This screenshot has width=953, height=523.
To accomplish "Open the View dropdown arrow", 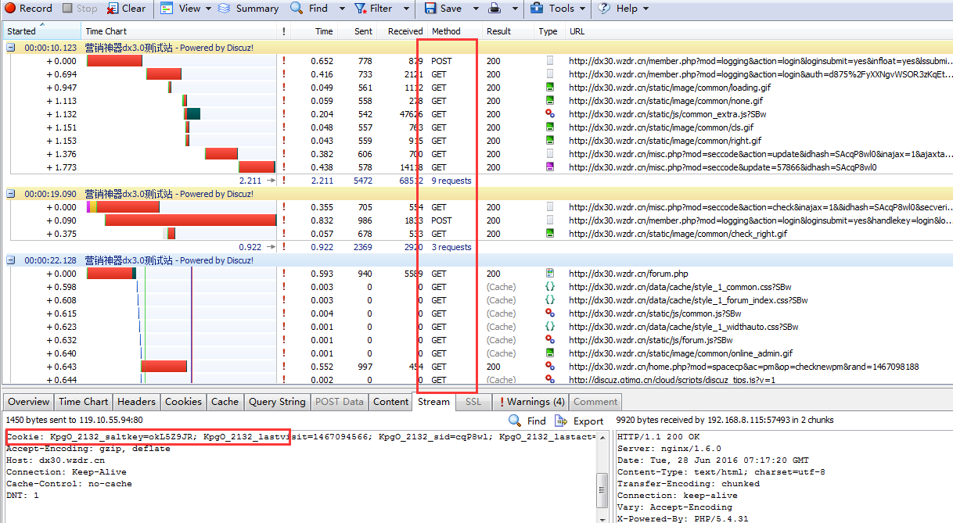I will [x=208, y=9].
